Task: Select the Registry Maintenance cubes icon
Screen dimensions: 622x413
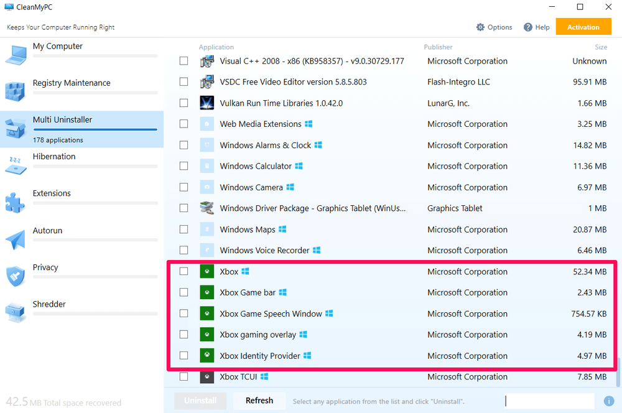Action: pyautogui.click(x=16, y=90)
